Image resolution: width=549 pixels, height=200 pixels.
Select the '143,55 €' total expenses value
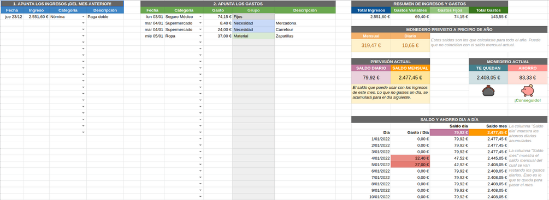(488, 16)
